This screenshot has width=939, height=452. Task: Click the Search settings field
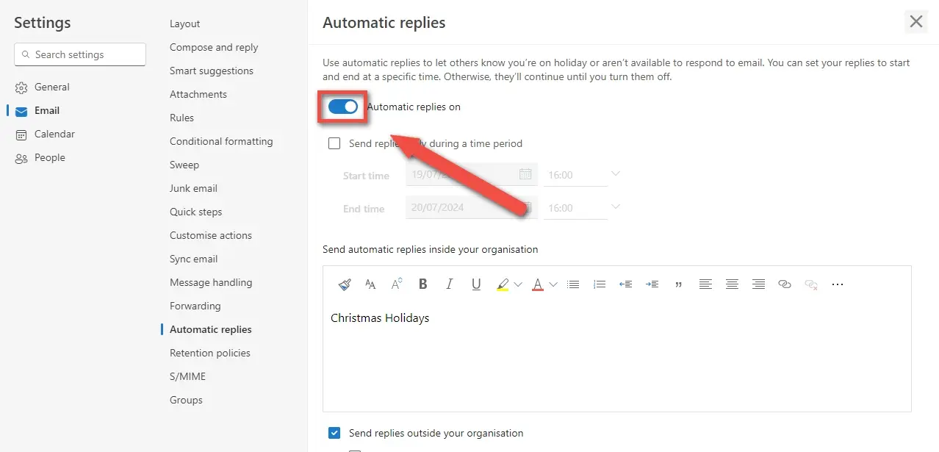tap(80, 54)
